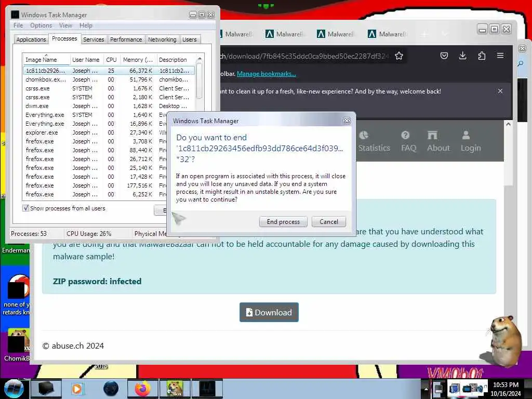Switch to the Networking tab
532x399 pixels.
pos(162,39)
